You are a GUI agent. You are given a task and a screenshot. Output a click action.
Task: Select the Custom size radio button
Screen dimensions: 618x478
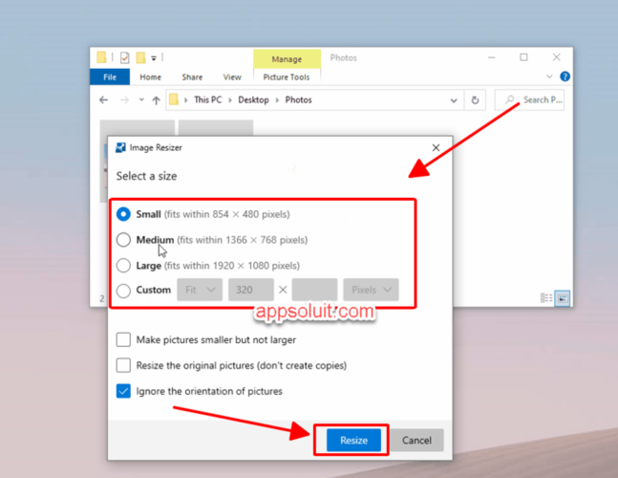pyautogui.click(x=123, y=291)
